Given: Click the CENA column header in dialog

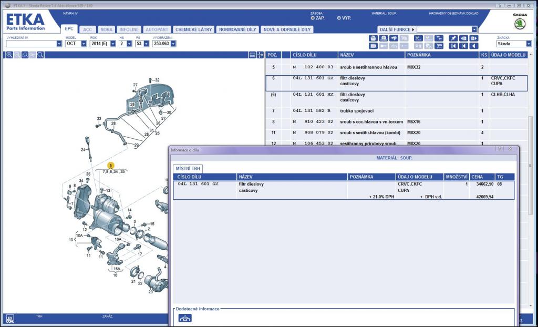Looking at the screenshot, I should point(482,177).
